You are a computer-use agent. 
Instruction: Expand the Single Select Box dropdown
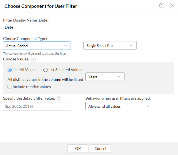[110, 46]
